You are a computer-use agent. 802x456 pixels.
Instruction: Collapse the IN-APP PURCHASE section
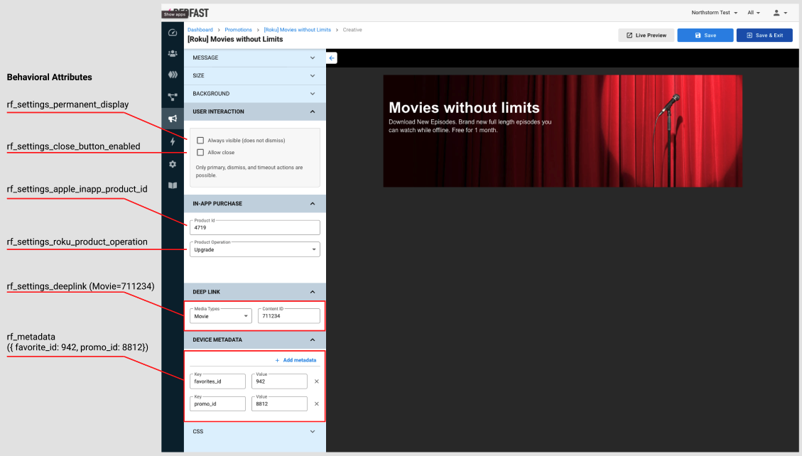pyautogui.click(x=255, y=203)
